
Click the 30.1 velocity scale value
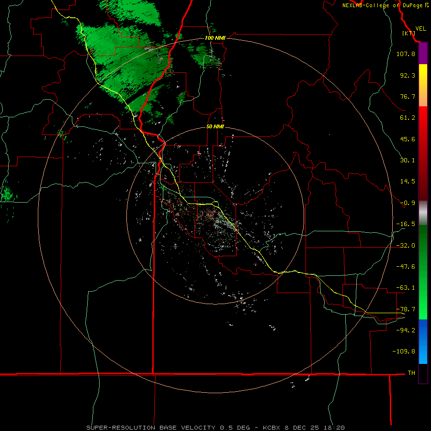click(408, 160)
